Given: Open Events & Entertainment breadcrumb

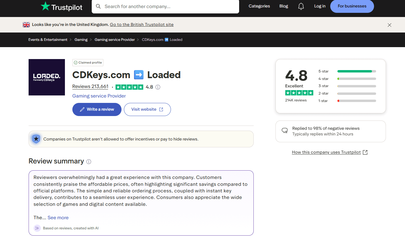Looking at the screenshot, I should click(48, 40).
